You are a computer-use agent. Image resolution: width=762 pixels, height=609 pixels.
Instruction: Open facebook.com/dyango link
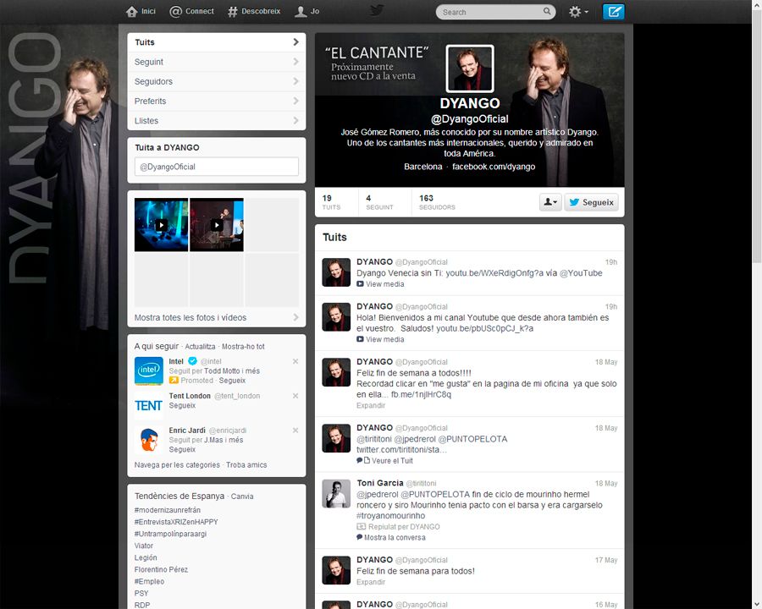494,167
